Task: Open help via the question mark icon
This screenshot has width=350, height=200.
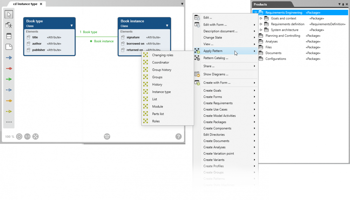Action: (179, 136)
